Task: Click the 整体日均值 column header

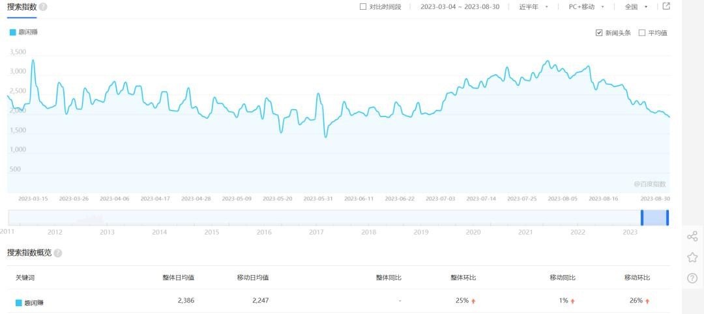Action: click(178, 278)
